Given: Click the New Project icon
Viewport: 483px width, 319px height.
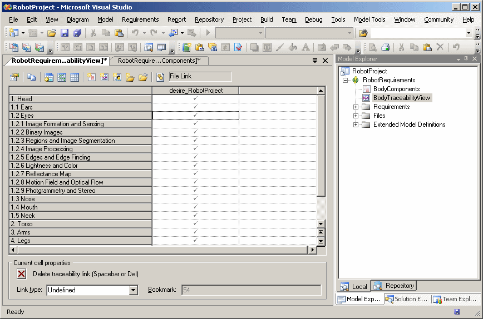Looking at the screenshot, I should [13, 33].
